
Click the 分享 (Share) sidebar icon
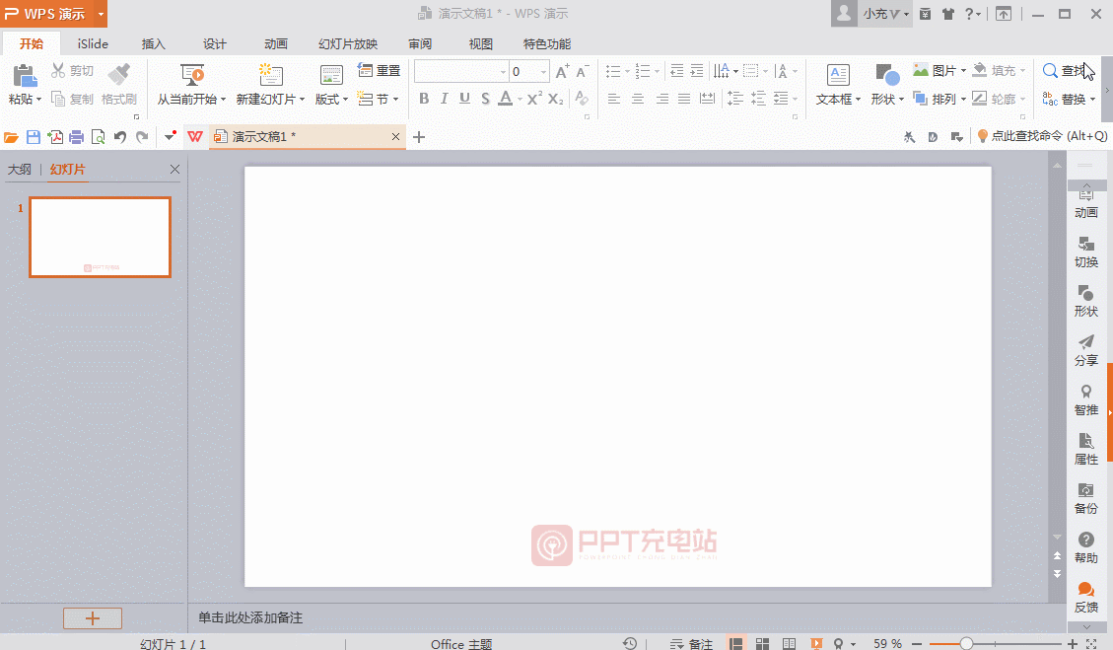tap(1085, 351)
